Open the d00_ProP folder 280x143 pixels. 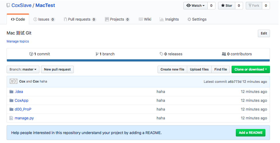coord(23,109)
